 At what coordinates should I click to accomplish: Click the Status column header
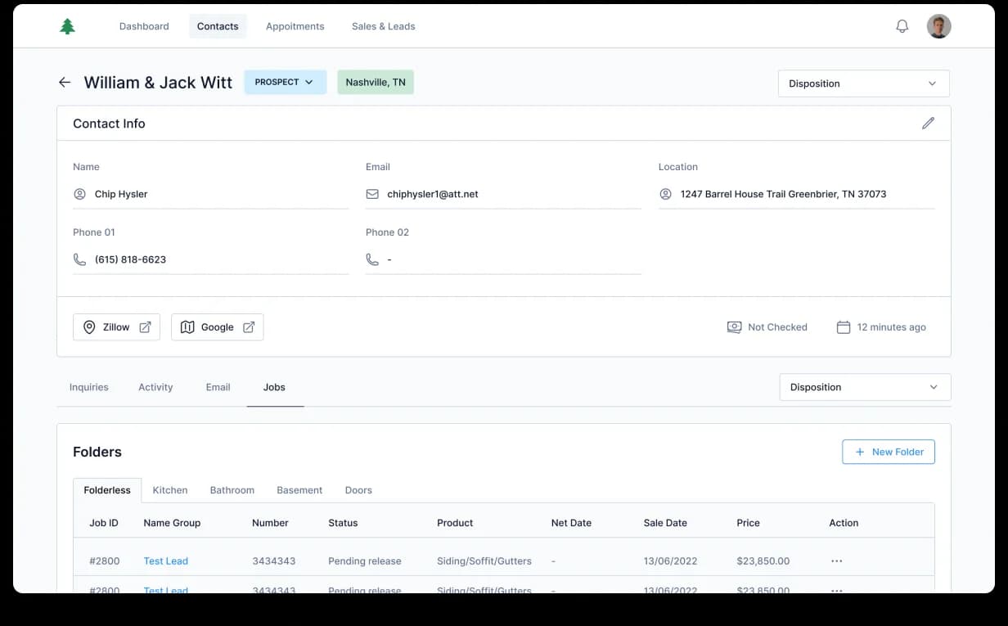343,523
